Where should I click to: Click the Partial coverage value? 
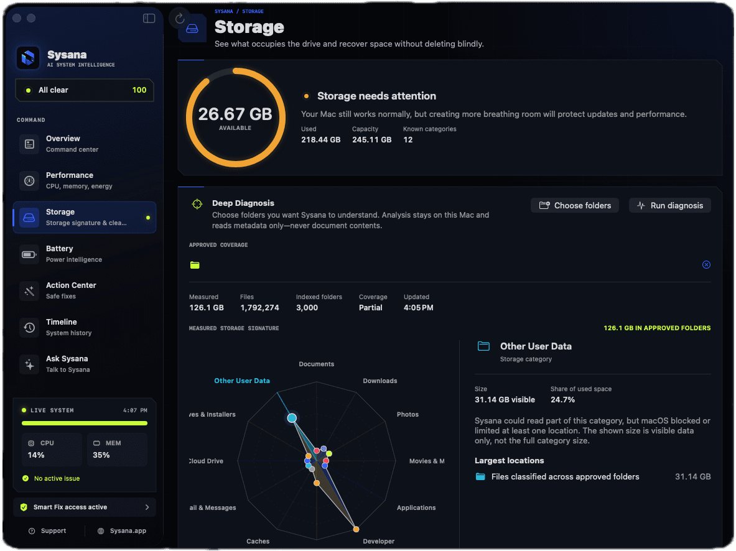click(x=371, y=308)
